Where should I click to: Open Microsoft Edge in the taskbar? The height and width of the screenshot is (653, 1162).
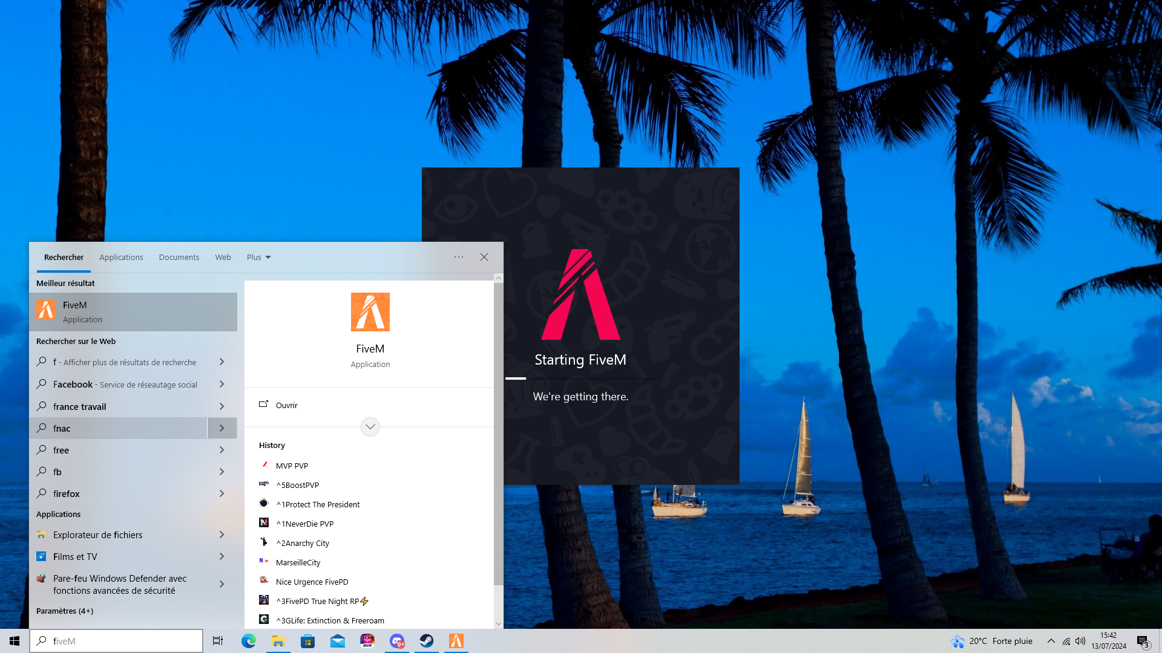tap(248, 641)
